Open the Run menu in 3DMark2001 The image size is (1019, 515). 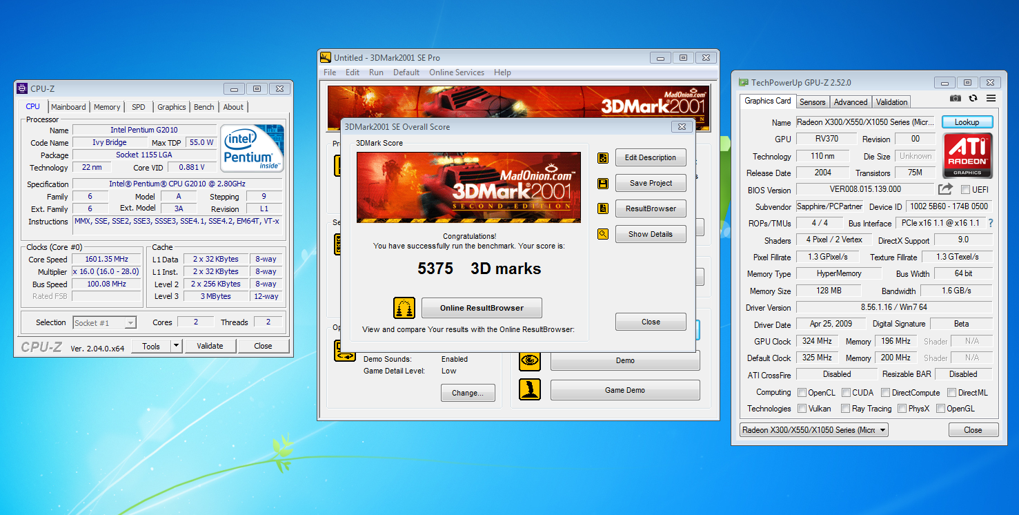[x=376, y=72]
